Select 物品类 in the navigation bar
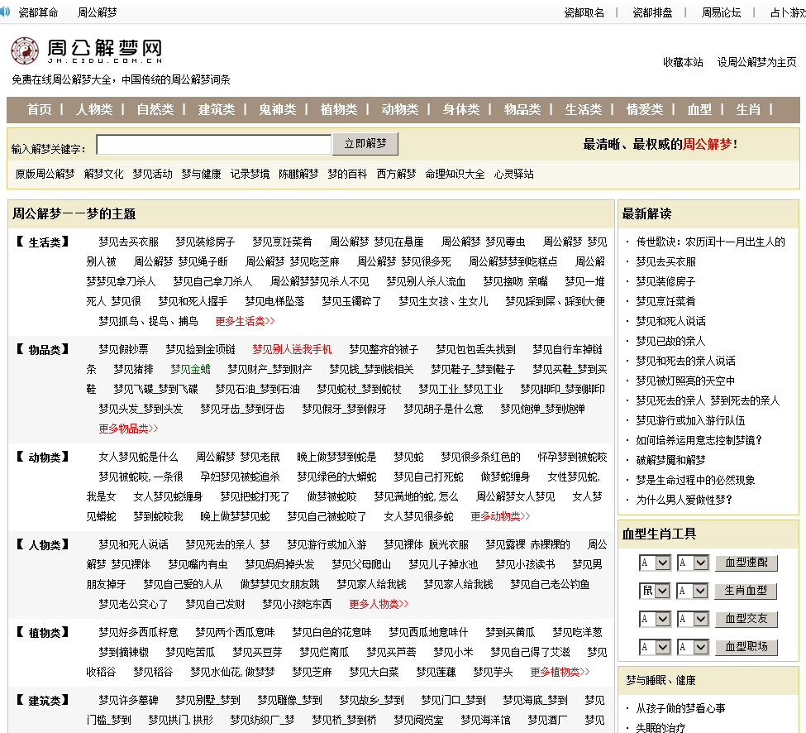 (522, 109)
